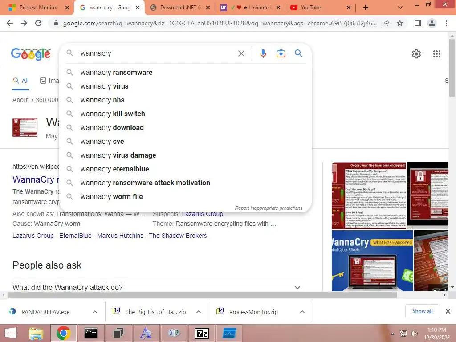This screenshot has width=456, height=342.
Task: Open the Lazarus Group suspects link
Action: (x=203, y=214)
